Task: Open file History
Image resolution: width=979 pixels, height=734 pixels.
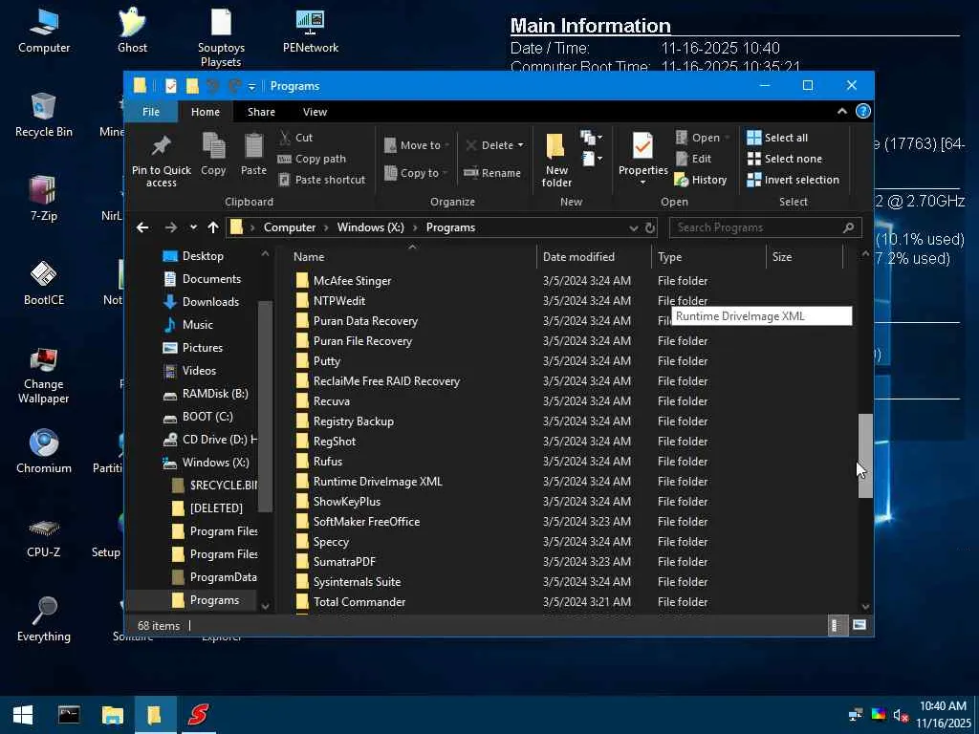Action: (701, 180)
